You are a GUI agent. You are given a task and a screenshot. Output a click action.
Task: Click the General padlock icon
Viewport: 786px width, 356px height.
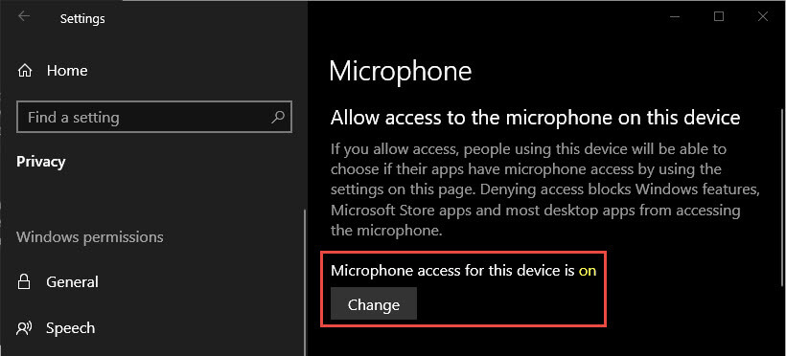coord(24,282)
